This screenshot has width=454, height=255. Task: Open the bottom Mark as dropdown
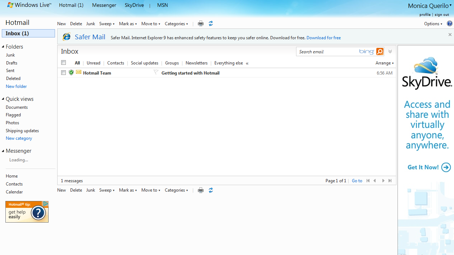(x=128, y=190)
